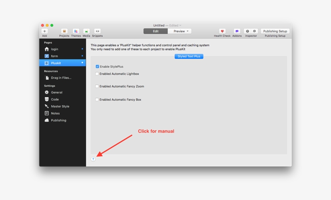Open the Themes browser icon
Viewport: 331px width, 200px height.
(x=76, y=31)
